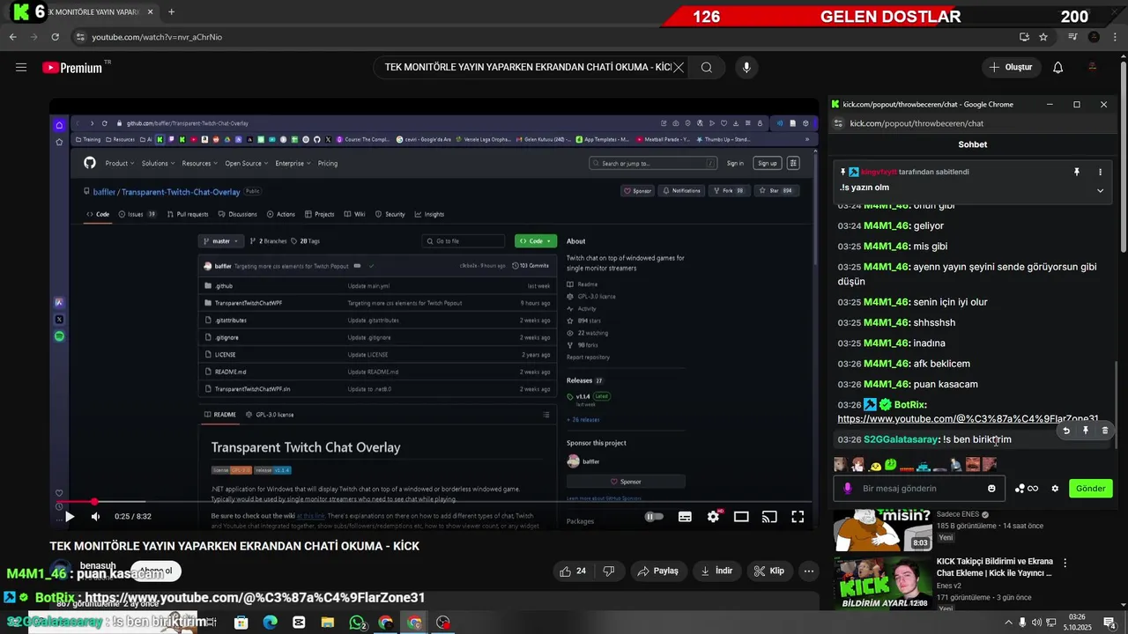Image resolution: width=1128 pixels, height=634 pixels.
Task: Open video player settings gear
Action: tap(713, 517)
